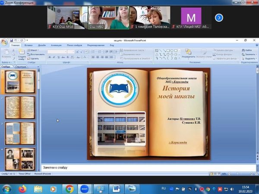Click the slide notes field

click(147, 167)
